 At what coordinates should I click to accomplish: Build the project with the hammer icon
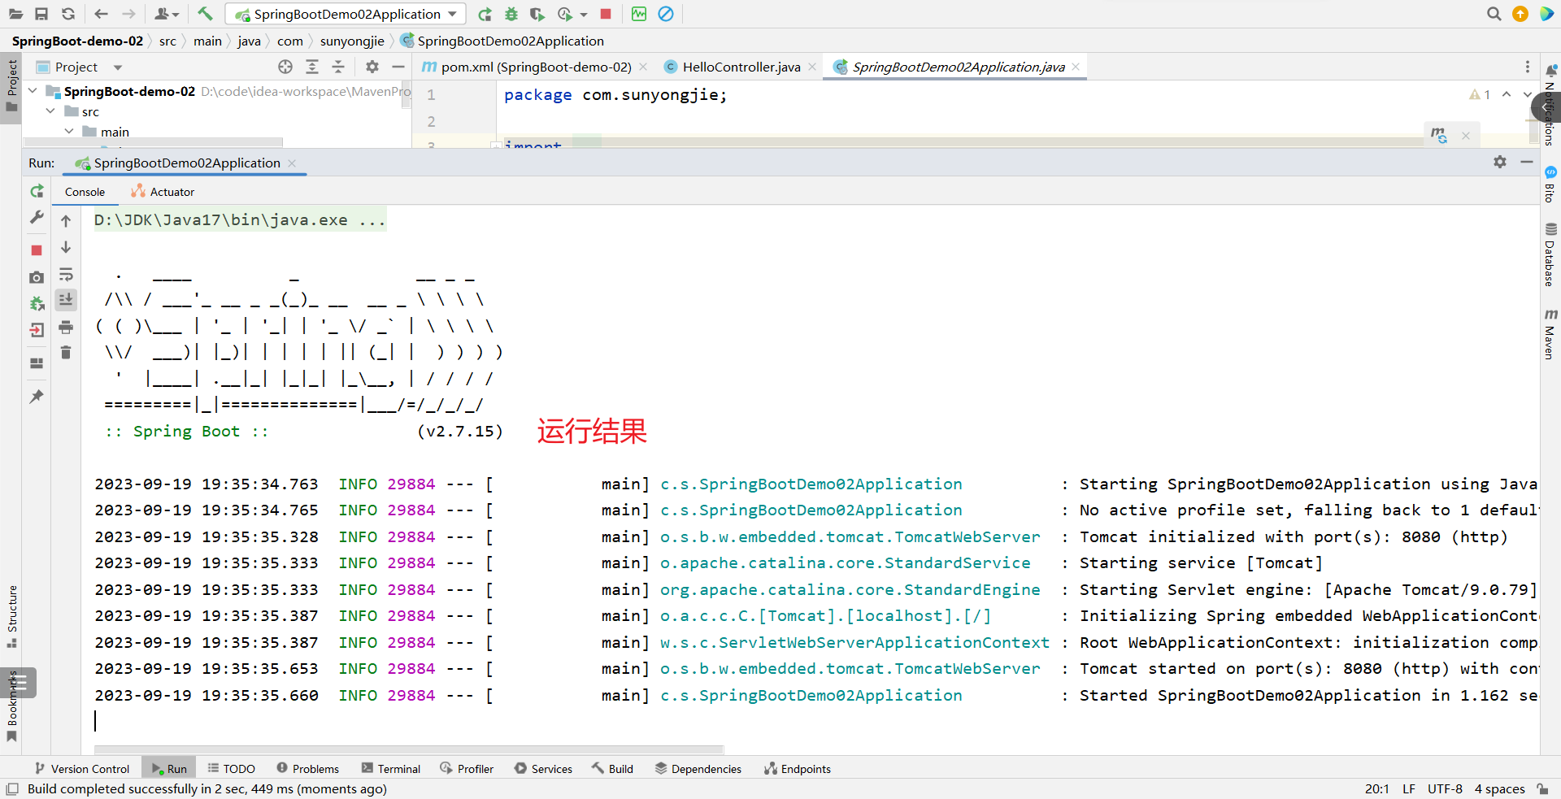(x=205, y=14)
